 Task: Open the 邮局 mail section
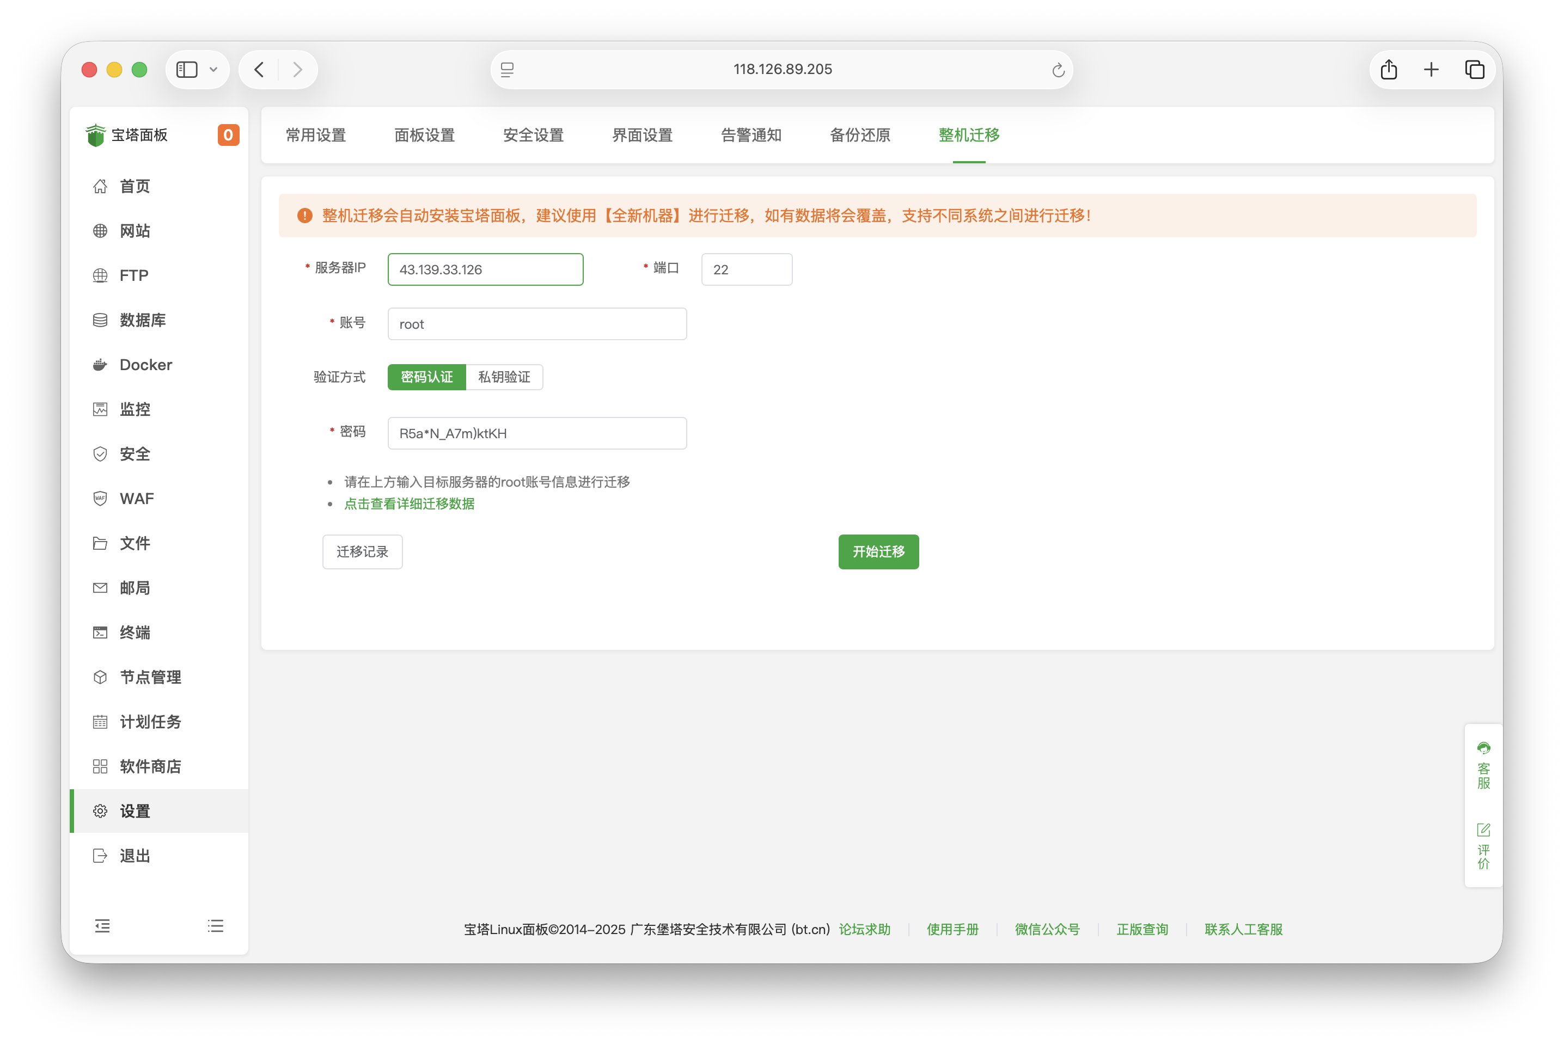134,588
